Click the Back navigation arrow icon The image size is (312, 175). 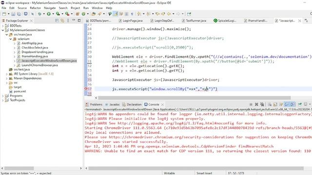tap(169, 14)
